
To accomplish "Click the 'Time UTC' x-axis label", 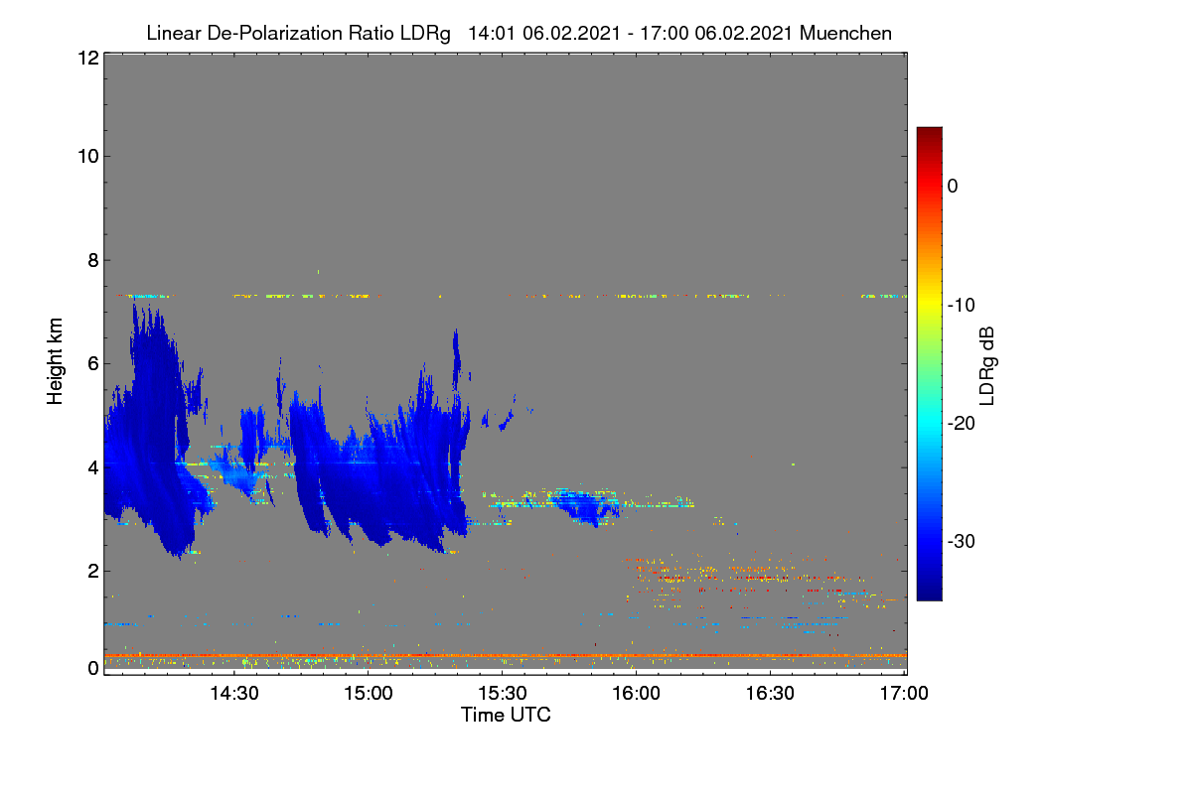I will click(x=506, y=715).
